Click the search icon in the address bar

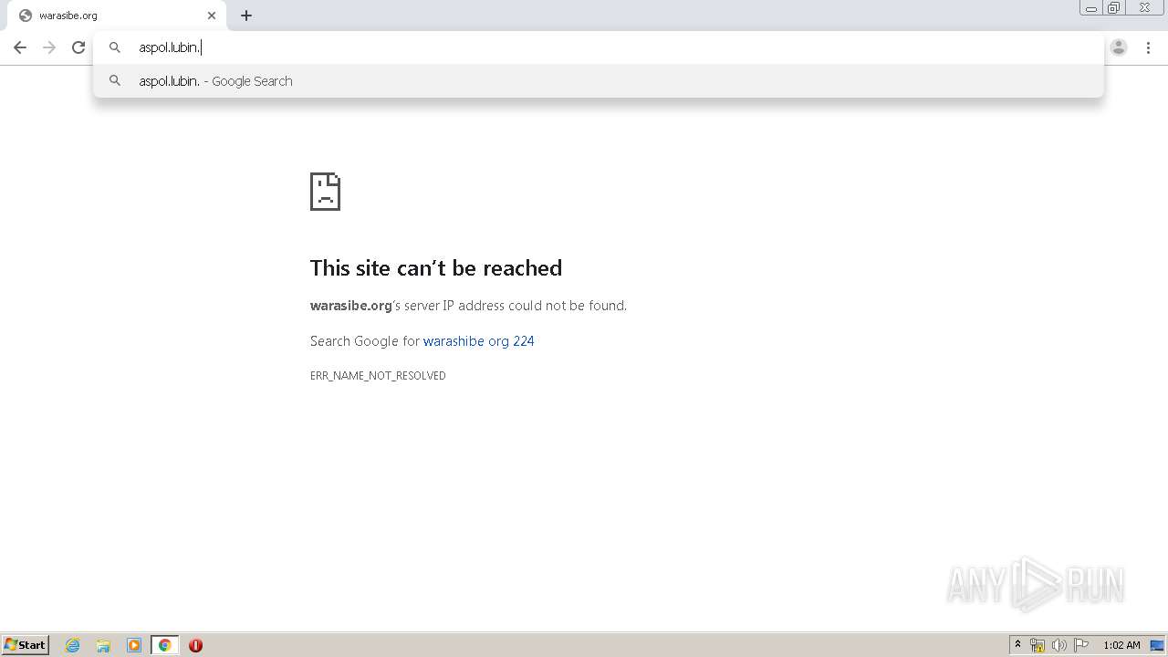(x=115, y=47)
